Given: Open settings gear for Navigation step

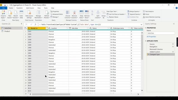Looking at the screenshot, I should 173,47.
